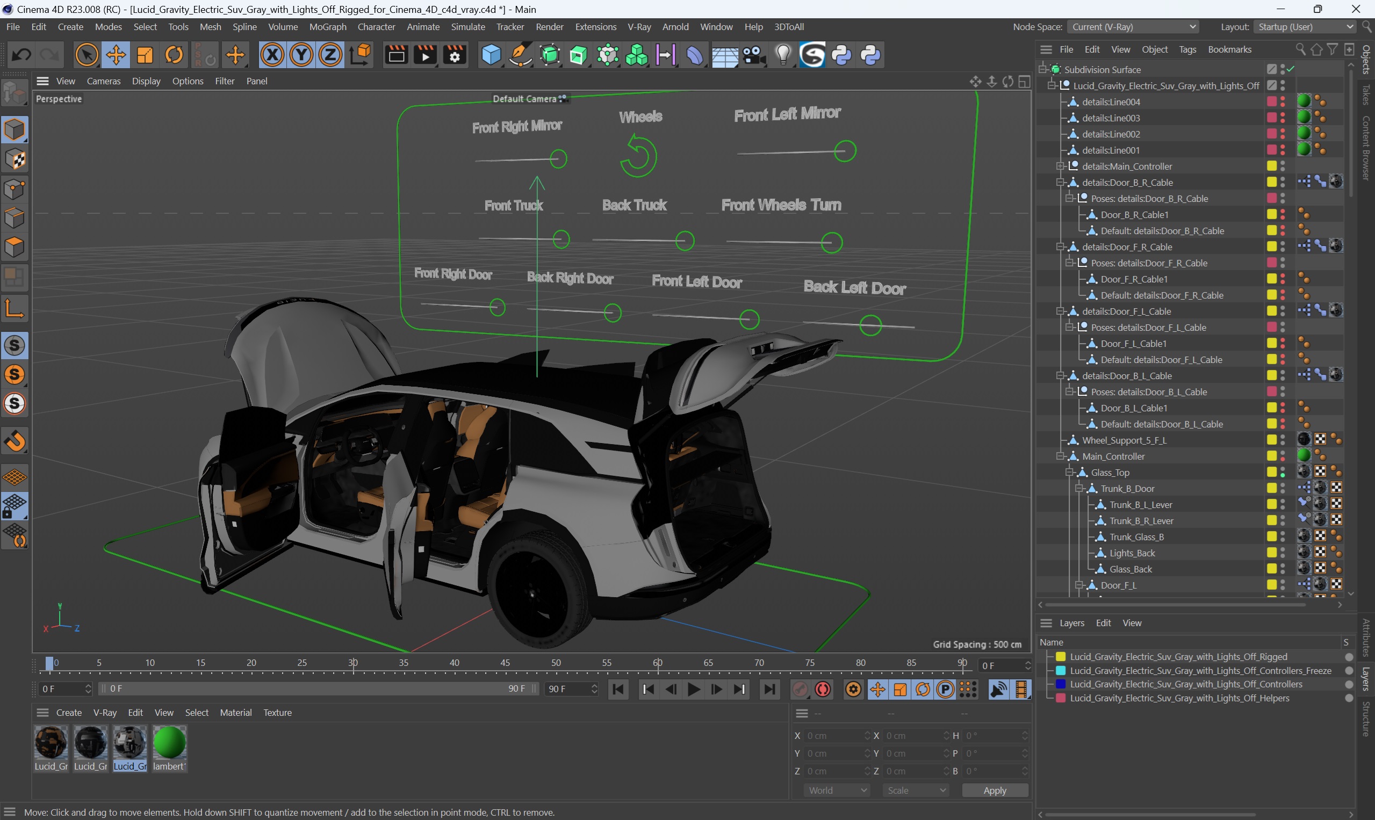Toggle X axis lock

(272, 55)
